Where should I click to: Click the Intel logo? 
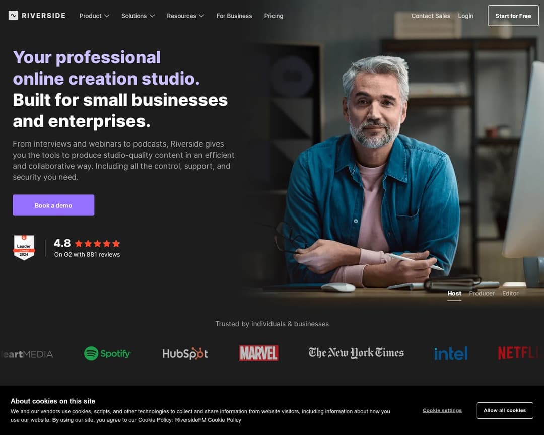click(x=451, y=353)
